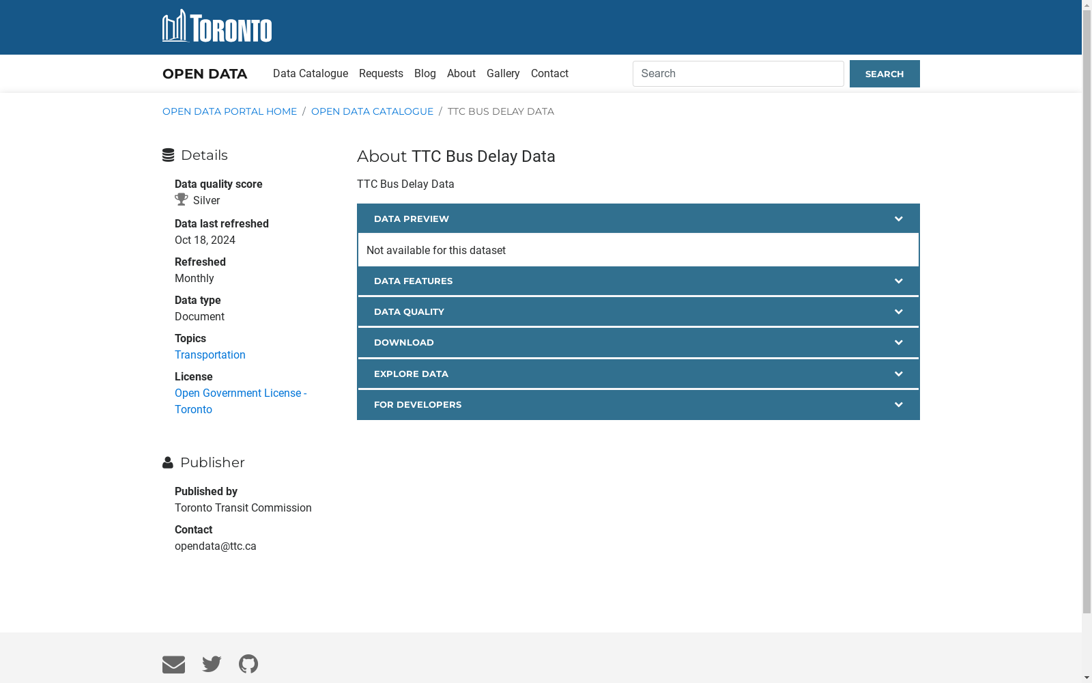
Task: Focus the Search input field
Action: pyautogui.click(x=738, y=74)
